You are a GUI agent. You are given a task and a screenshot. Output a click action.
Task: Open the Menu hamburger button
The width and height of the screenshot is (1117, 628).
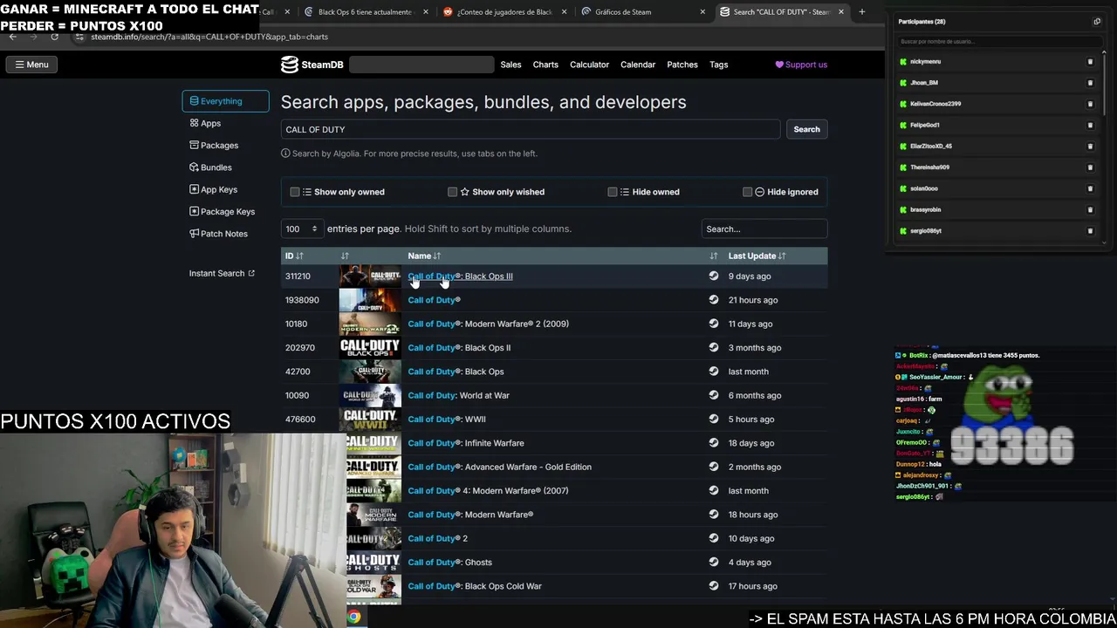(31, 65)
